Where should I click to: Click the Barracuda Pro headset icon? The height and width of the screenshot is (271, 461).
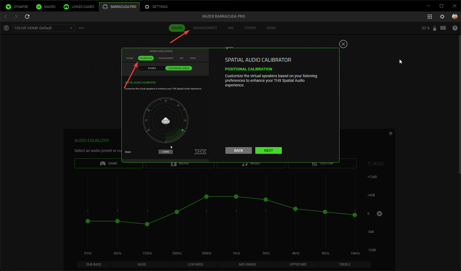click(105, 7)
